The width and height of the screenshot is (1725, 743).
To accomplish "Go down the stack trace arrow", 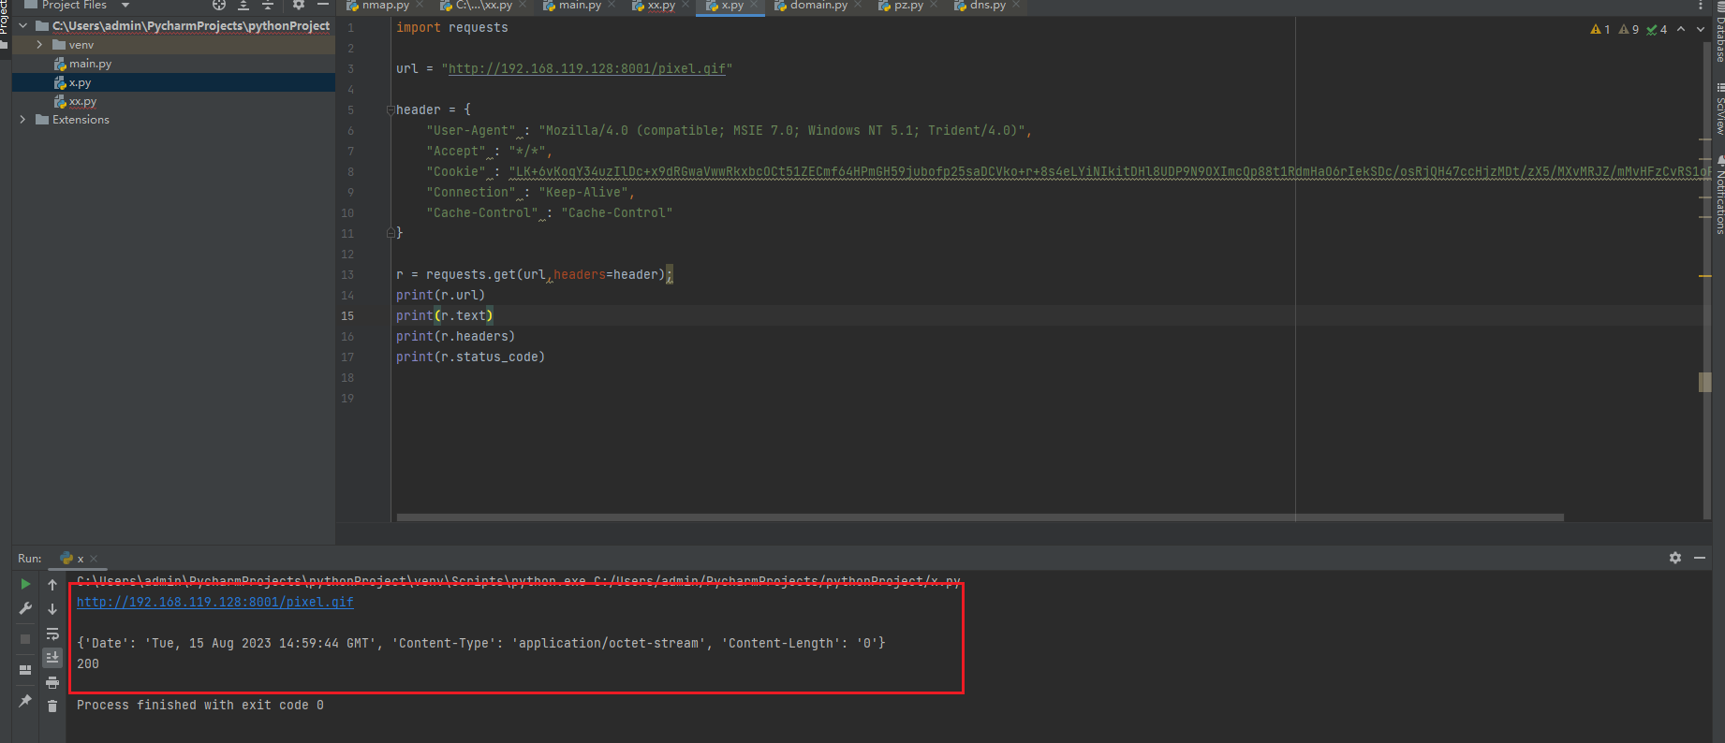I will [52, 609].
